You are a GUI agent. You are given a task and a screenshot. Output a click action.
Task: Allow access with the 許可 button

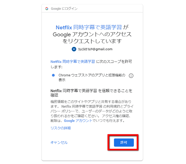coord(124,142)
